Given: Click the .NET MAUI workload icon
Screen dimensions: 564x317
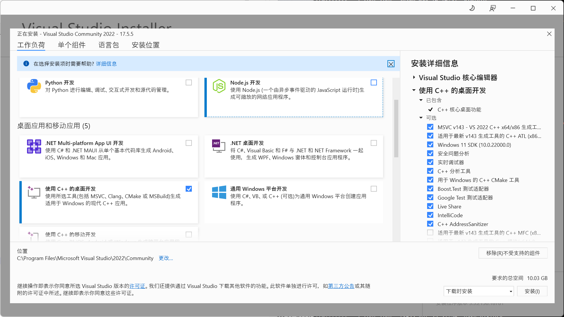Looking at the screenshot, I should (x=34, y=146).
